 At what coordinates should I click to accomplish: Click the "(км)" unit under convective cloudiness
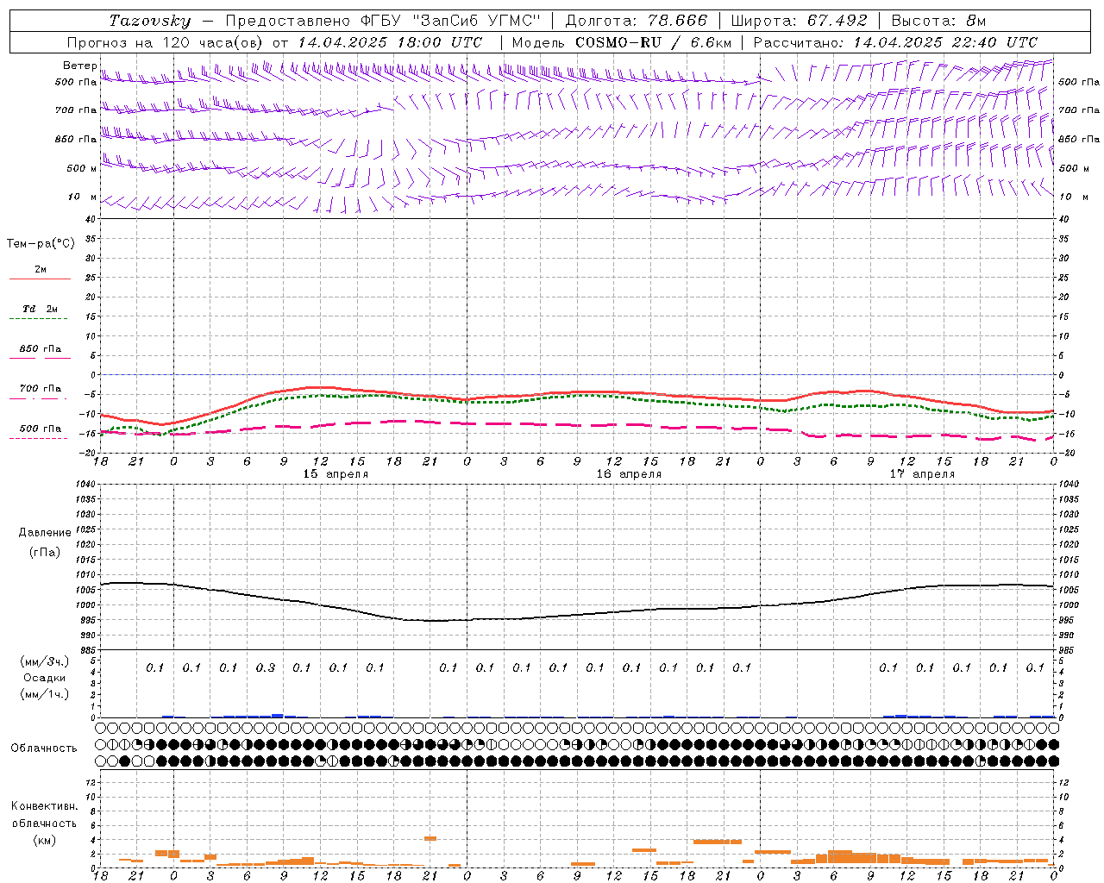tap(44, 839)
